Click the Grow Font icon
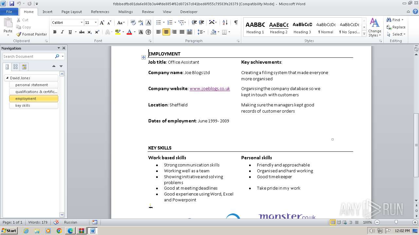 [x=102, y=23]
